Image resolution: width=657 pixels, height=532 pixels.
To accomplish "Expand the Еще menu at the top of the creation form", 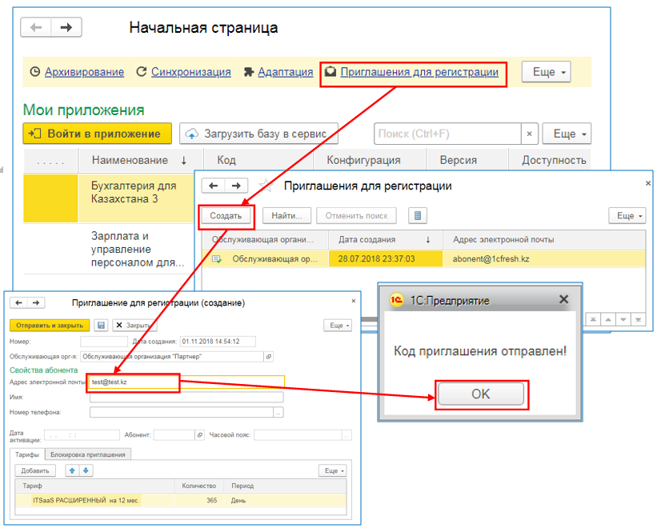I will click(338, 325).
